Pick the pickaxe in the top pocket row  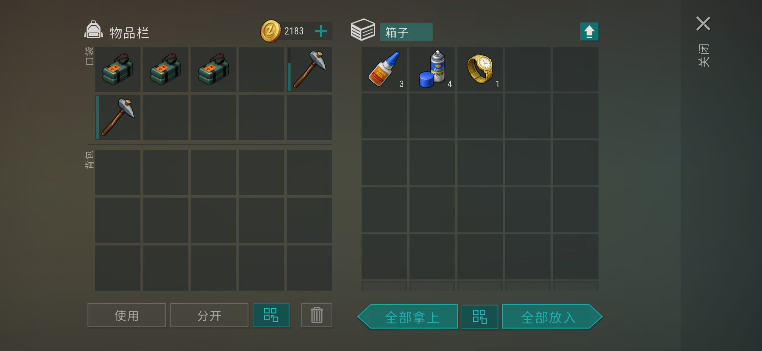[309, 69]
